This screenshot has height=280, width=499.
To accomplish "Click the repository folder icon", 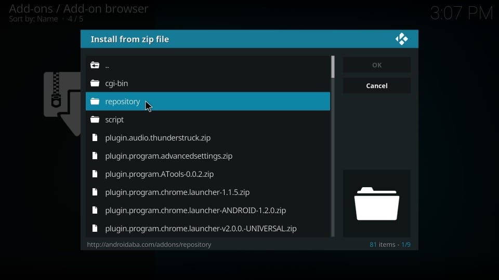I will tap(95, 101).
